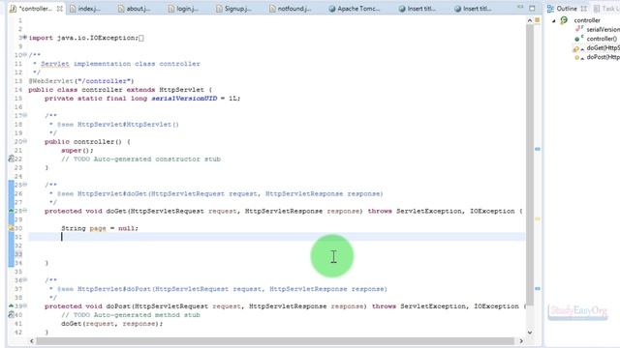
Task: Expand folded imports at line 3
Action: tap(25, 38)
